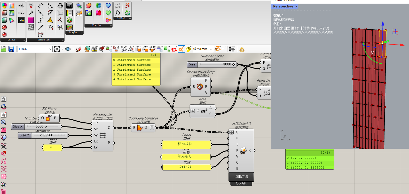Click the pie chart Graphs icon
Screen dimensions: 409x194
(69, 20)
